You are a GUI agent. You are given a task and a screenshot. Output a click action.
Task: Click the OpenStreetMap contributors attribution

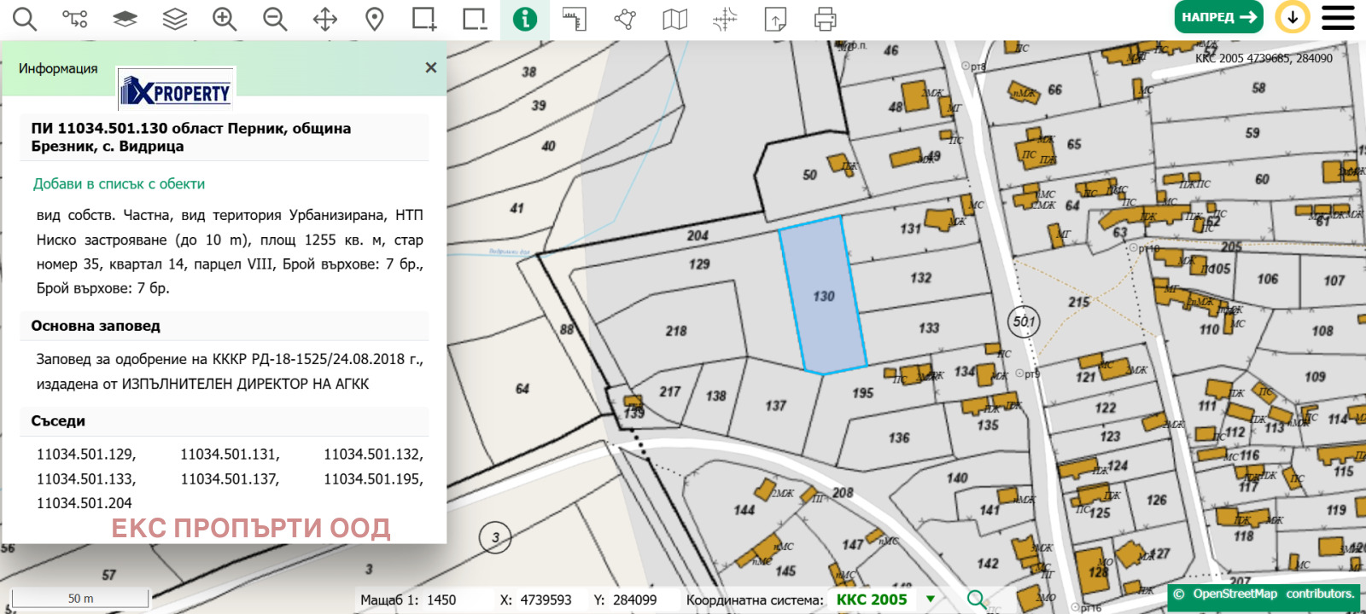pyautogui.click(x=1263, y=594)
